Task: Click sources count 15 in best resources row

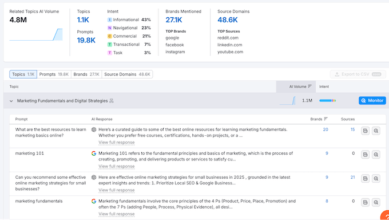Action: coord(352,129)
